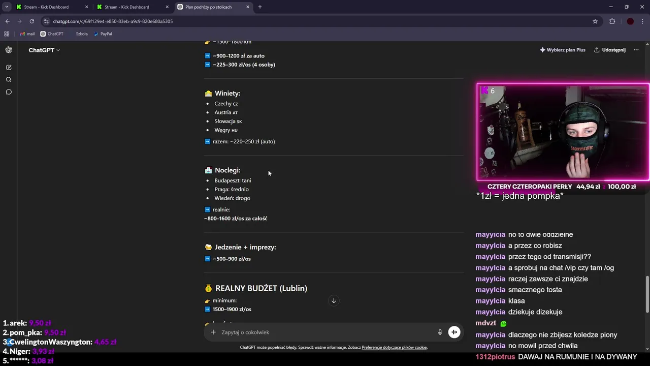Screen dimensions: 650x366
Task: Open the browser extensions puzzle icon
Action: click(x=612, y=21)
